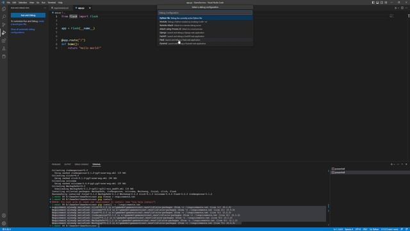
Task: Open Customize Layout icon in title bar
Action: coord(386,3)
